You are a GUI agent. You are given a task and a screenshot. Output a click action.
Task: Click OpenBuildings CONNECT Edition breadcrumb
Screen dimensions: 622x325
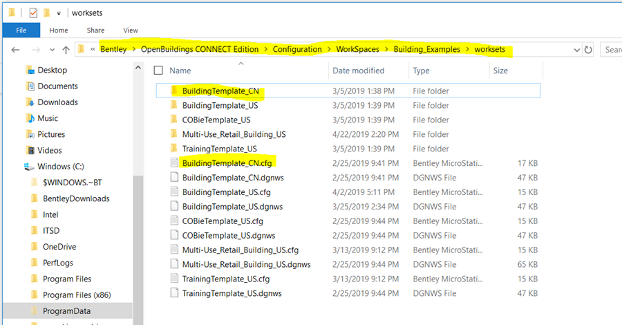tap(200, 49)
